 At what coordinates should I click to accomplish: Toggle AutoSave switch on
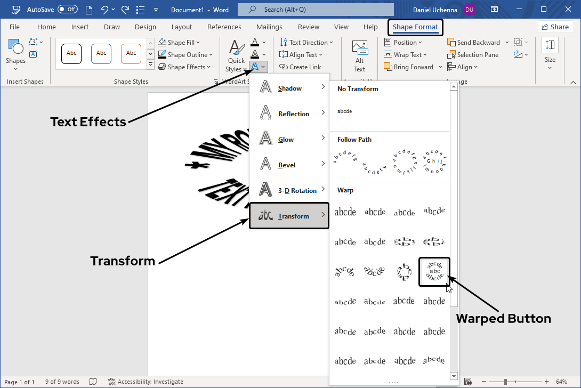point(68,10)
